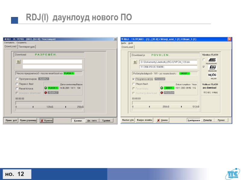
Task: Toggle the Ускорен. download checkbox
Action: coord(17,93)
